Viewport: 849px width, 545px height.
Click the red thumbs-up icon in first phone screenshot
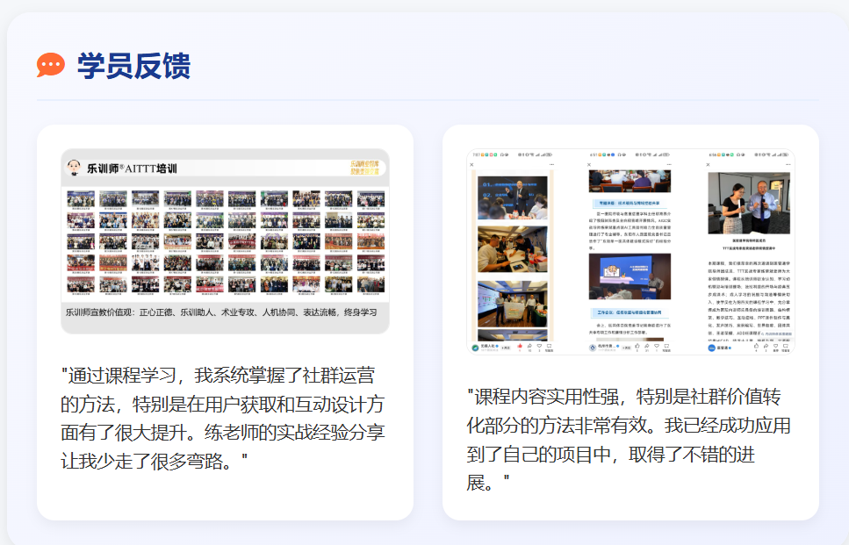pyautogui.click(x=520, y=347)
